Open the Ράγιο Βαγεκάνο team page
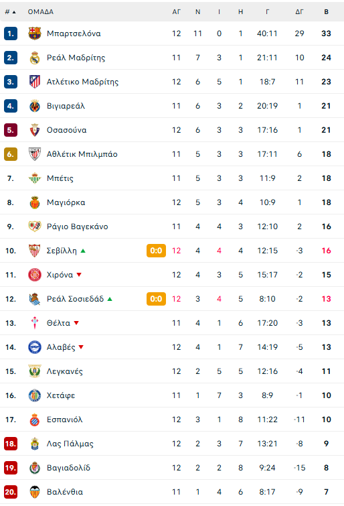This screenshot has width=344, height=506. click(78, 227)
